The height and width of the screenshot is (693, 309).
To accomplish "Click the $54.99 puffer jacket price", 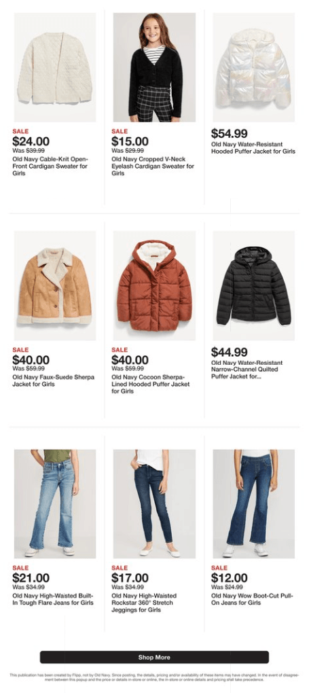I will pos(229,133).
